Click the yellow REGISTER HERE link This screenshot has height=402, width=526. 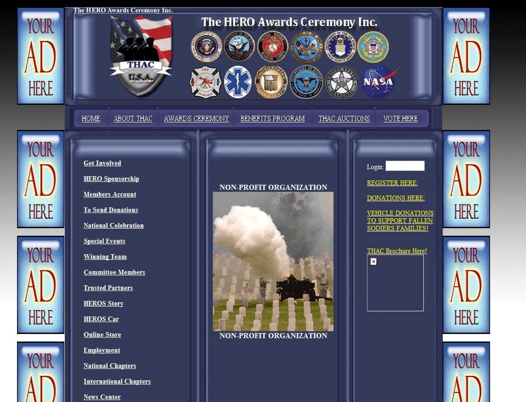point(392,183)
